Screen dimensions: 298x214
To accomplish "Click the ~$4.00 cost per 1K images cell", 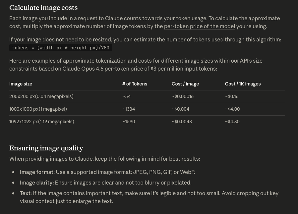I will coord(232,109).
